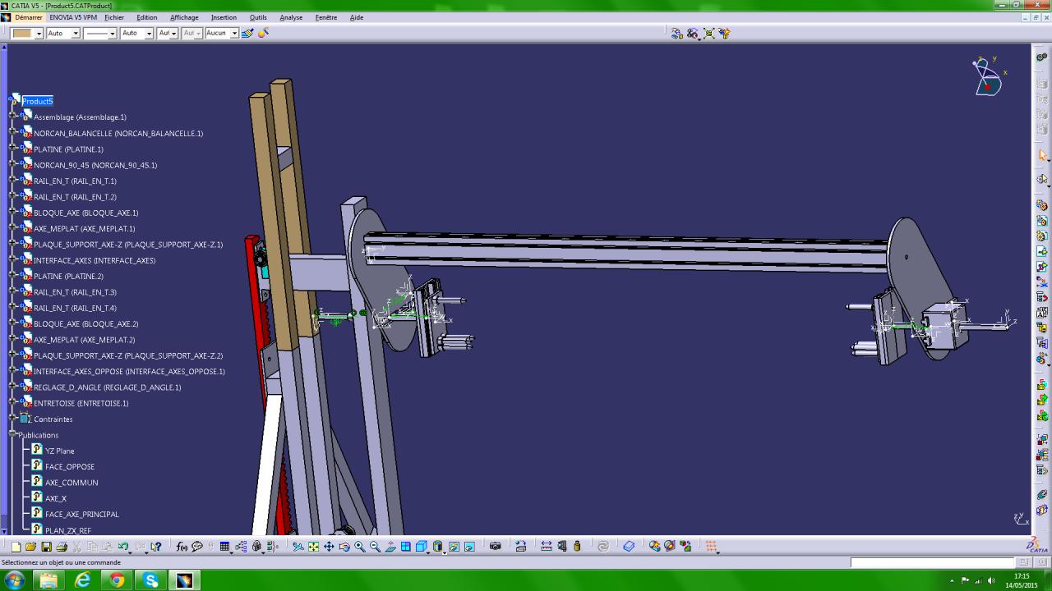The width and height of the screenshot is (1052, 591).
Task: Open the Insertion menu
Action: click(x=224, y=17)
